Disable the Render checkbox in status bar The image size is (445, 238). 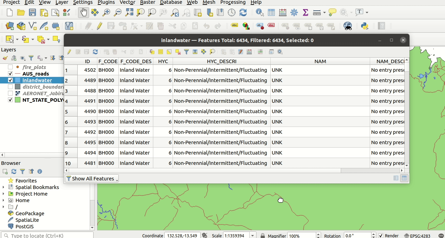point(381,236)
